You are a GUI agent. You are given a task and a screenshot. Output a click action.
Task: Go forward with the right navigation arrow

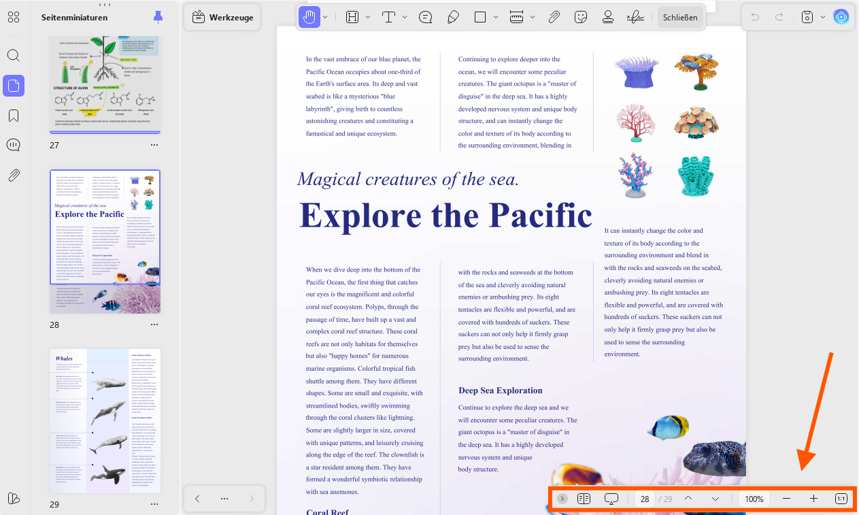point(251,499)
